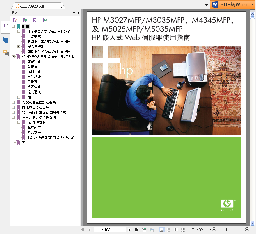
Task: Click the bookmark with green dropdown icon
Action: (45, 20)
